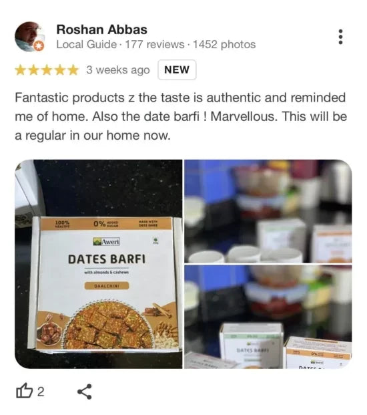Click the Aweri logo on the box photo
This screenshot has width=367, height=415.
pyautogui.click(x=107, y=241)
